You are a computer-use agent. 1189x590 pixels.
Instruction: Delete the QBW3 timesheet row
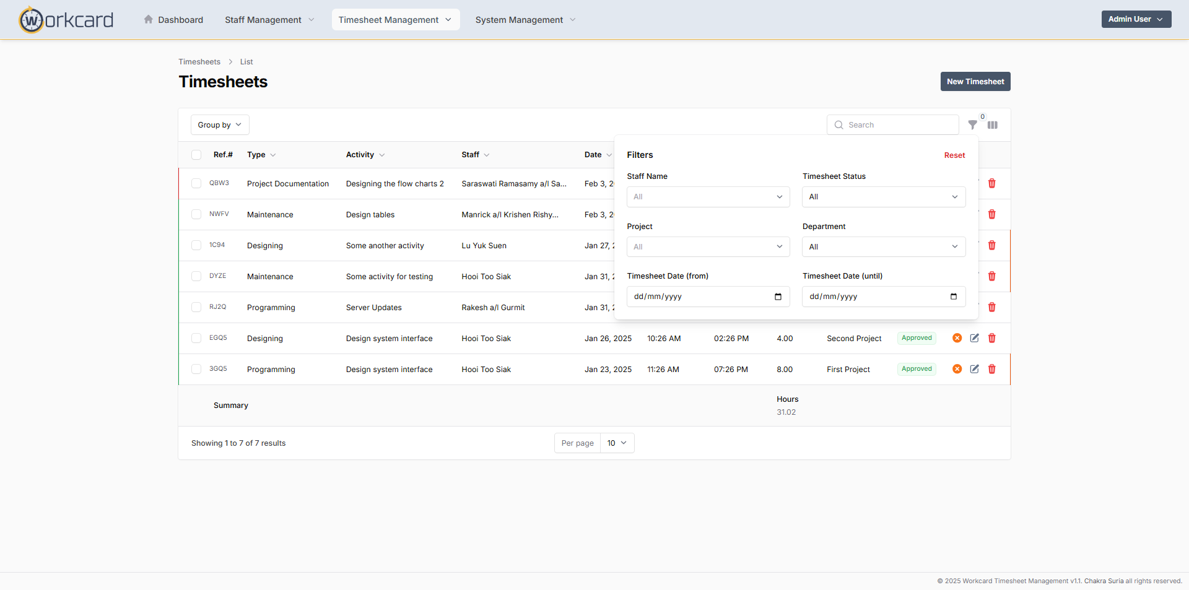click(991, 183)
